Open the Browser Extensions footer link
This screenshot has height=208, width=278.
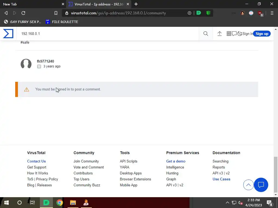click(135, 179)
